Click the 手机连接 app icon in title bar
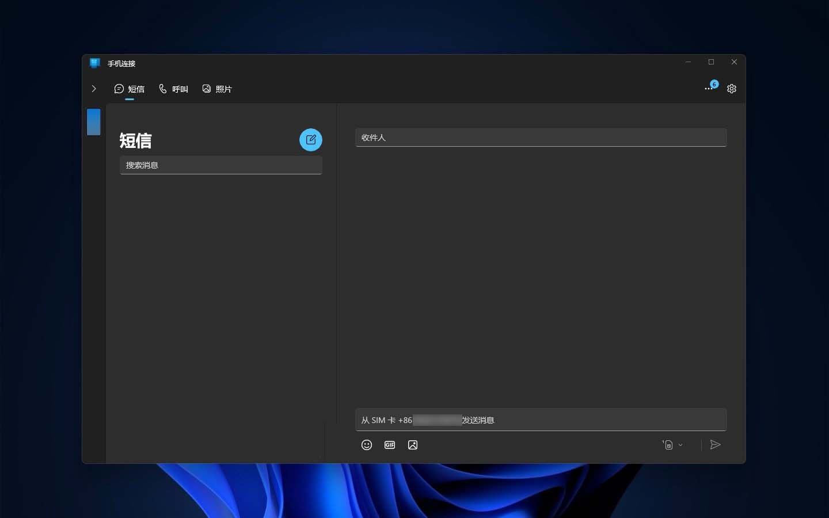The height and width of the screenshot is (518, 829). point(95,63)
